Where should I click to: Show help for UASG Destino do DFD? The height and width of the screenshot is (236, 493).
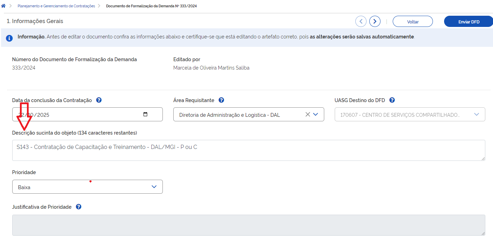tap(392, 100)
